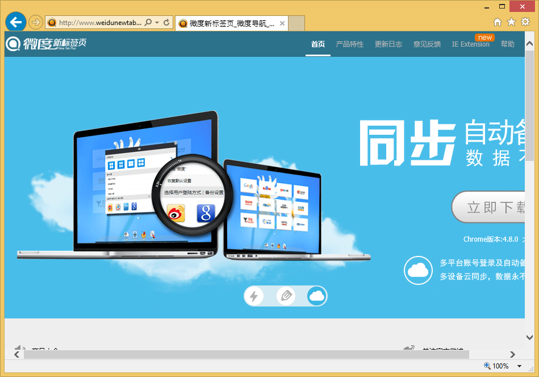This screenshot has height=377, width=539.
Task: Click the horizontal scrollbar left arrow
Action: pyautogui.click(x=17, y=354)
